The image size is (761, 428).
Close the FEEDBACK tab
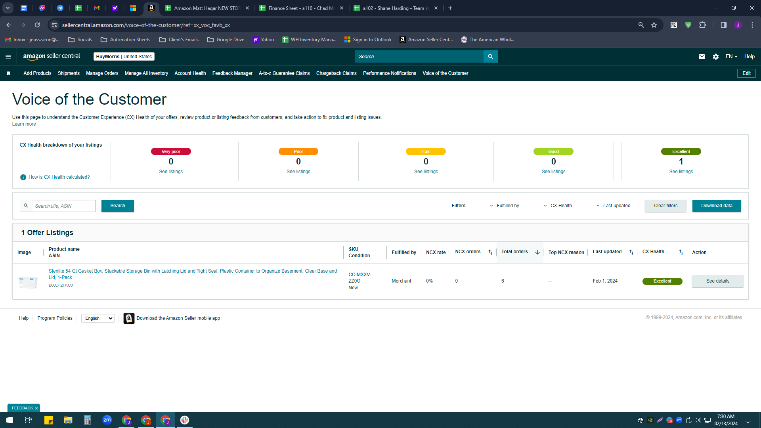[36, 408]
